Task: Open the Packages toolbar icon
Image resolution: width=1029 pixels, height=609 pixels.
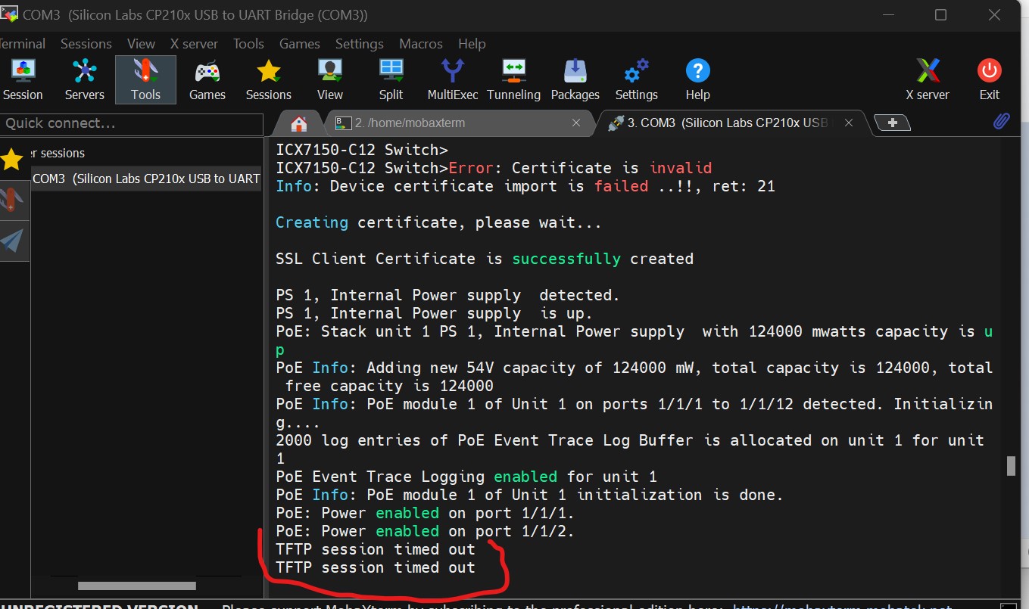Action: [x=575, y=79]
